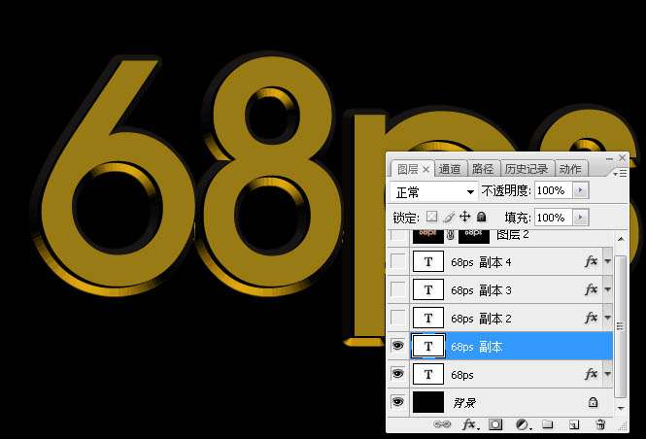The width and height of the screenshot is (646, 439).
Task: Click the 填充 100% value field
Action: click(554, 217)
